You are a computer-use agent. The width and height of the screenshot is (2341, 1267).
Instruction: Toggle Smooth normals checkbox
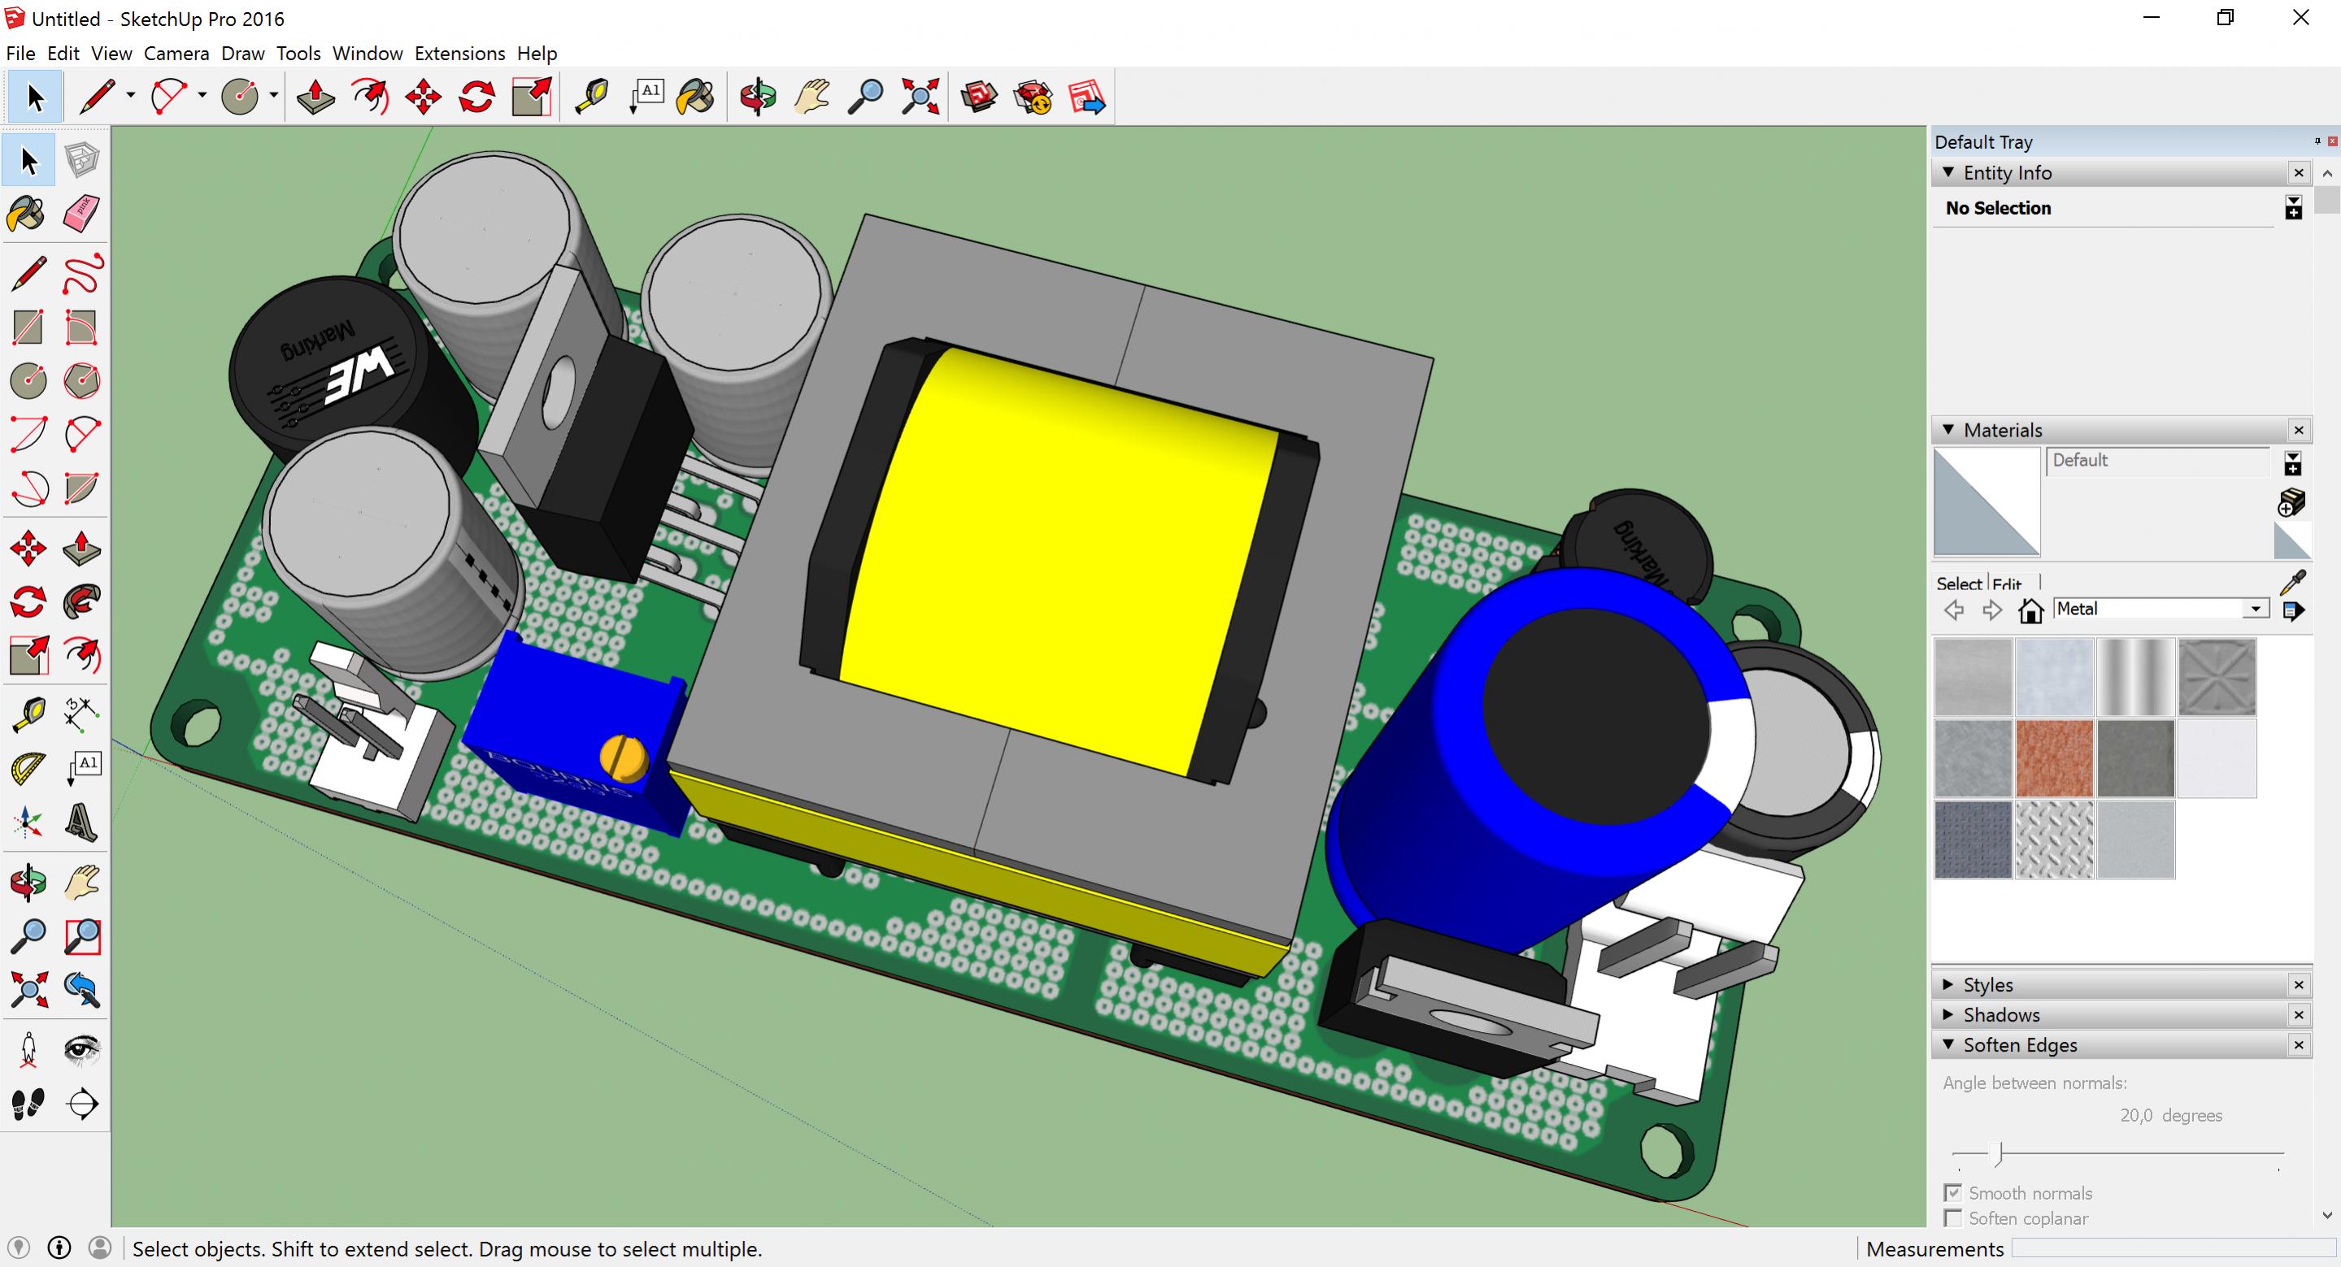pos(1953,1192)
